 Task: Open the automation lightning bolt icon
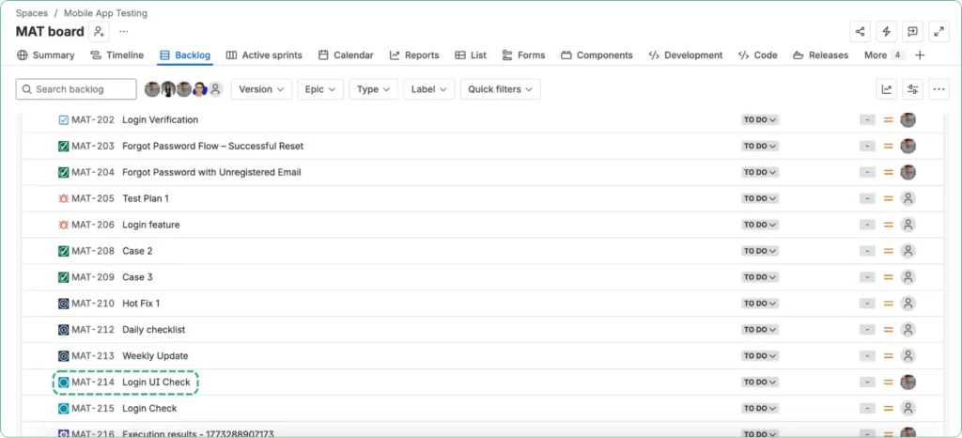(x=886, y=31)
